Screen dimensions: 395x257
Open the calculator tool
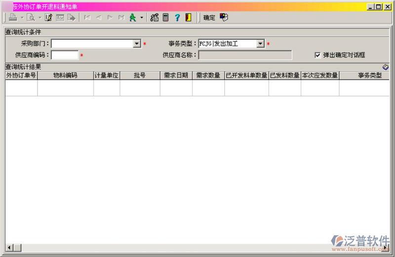[165, 17]
